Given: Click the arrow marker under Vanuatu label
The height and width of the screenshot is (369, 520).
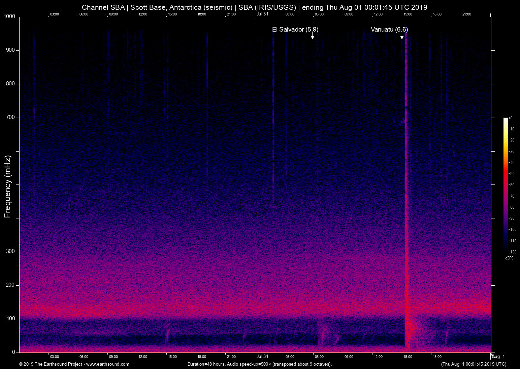Looking at the screenshot, I should tap(402, 36).
